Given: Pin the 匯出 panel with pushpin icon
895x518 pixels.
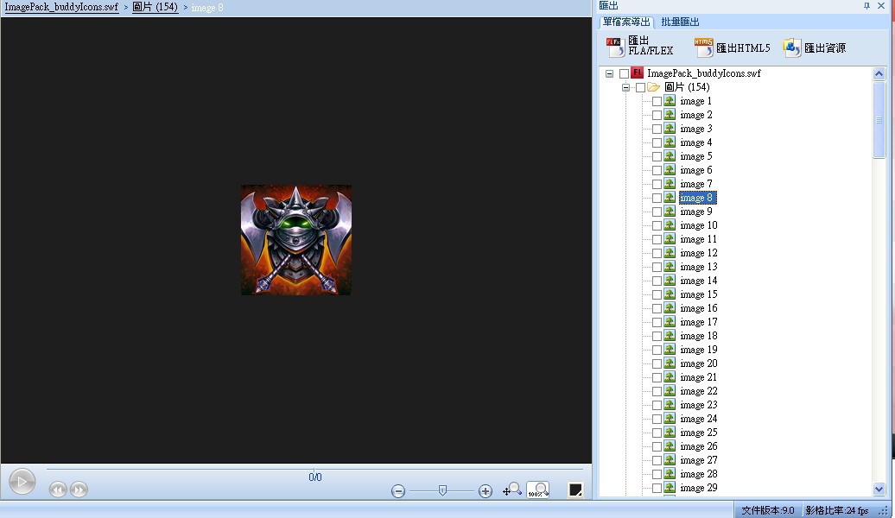Looking at the screenshot, I should [x=866, y=6].
